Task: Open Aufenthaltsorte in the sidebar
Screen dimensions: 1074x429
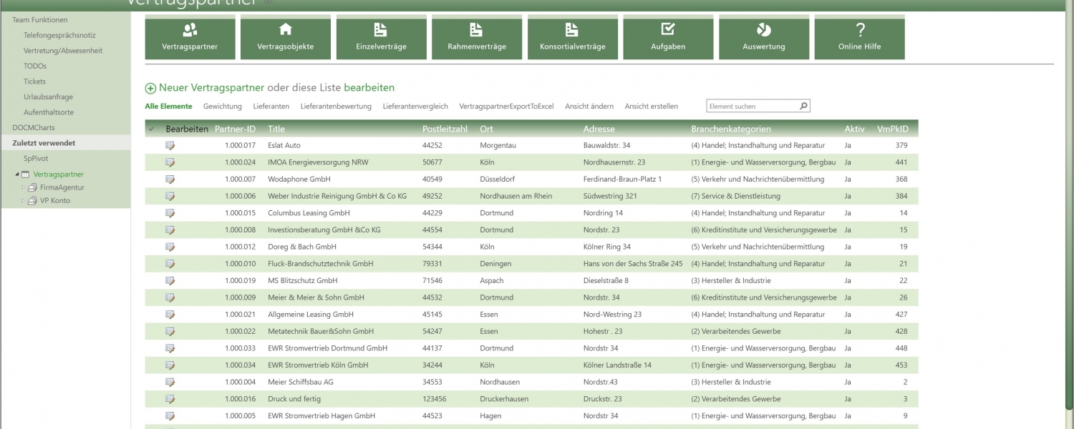Action: (x=49, y=112)
